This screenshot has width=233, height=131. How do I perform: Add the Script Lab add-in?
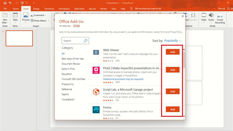[x=173, y=91]
